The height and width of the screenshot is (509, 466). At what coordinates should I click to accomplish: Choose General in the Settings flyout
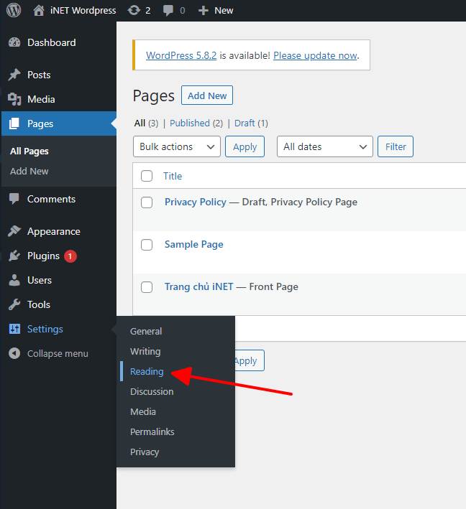[x=146, y=331]
